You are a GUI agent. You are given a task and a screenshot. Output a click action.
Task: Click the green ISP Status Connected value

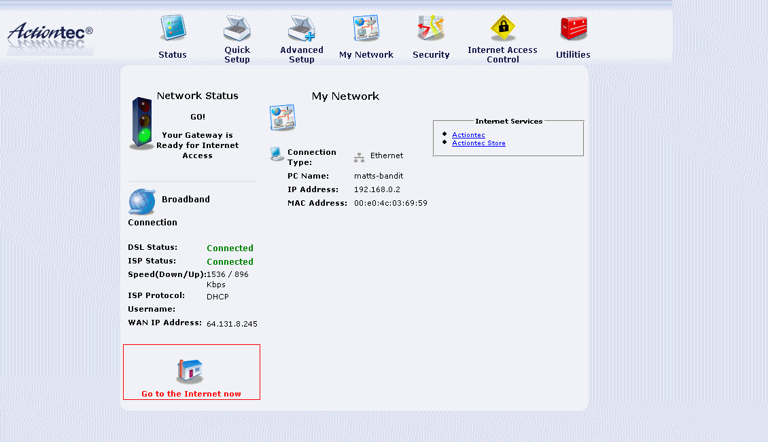click(230, 262)
